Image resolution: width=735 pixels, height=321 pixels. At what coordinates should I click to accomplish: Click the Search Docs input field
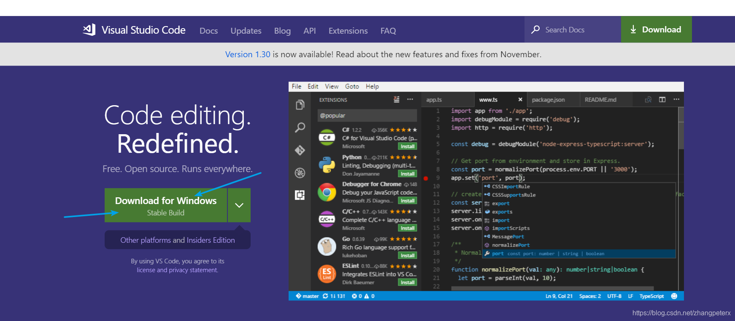pyautogui.click(x=573, y=29)
